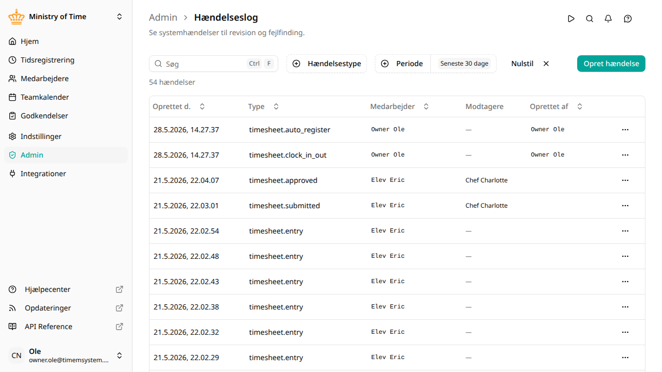Click the Opret hændelse button
Viewport: 662px width, 372px height.
point(611,64)
